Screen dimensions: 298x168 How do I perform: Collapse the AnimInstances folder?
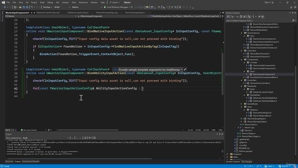click(242, 33)
